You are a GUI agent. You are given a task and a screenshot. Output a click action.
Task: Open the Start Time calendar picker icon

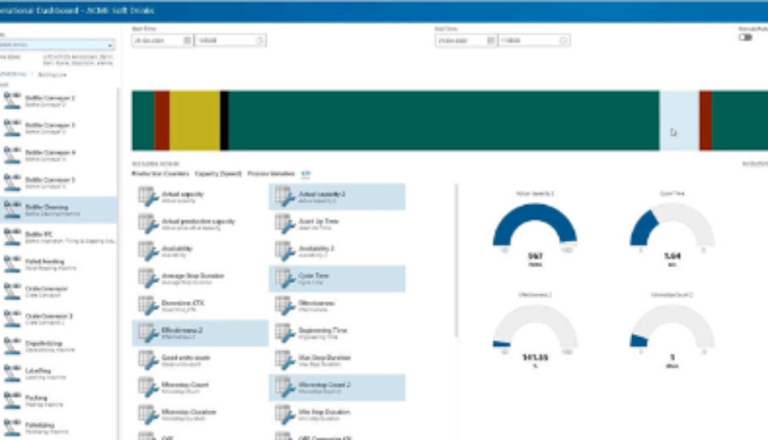(x=187, y=40)
